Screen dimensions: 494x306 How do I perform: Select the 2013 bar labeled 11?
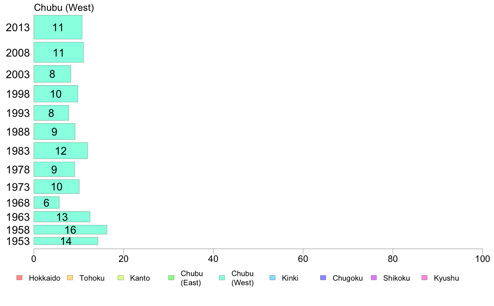tap(58, 27)
